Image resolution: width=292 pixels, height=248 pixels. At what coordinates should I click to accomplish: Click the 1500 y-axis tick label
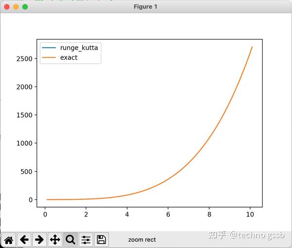pyautogui.click(x=24, y=115)
